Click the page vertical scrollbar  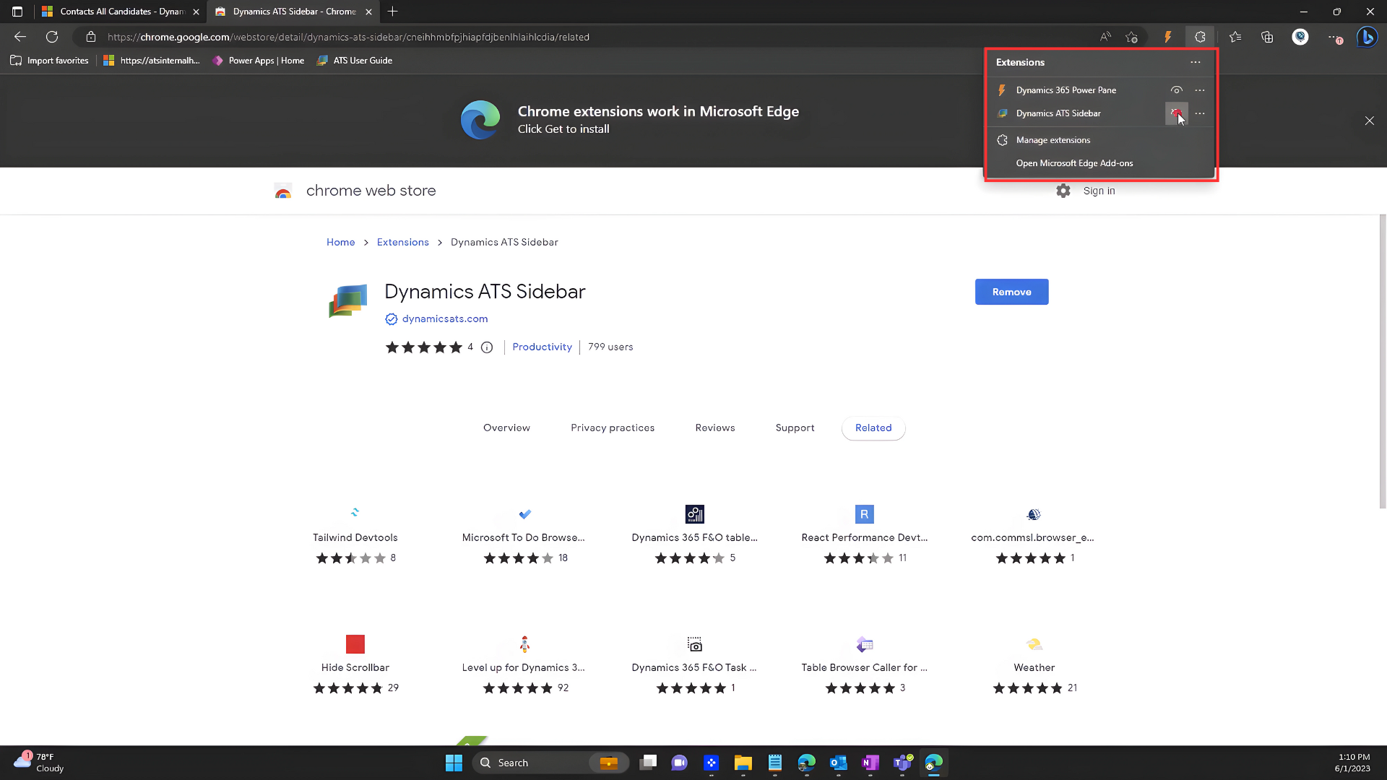coord(1383,361)
